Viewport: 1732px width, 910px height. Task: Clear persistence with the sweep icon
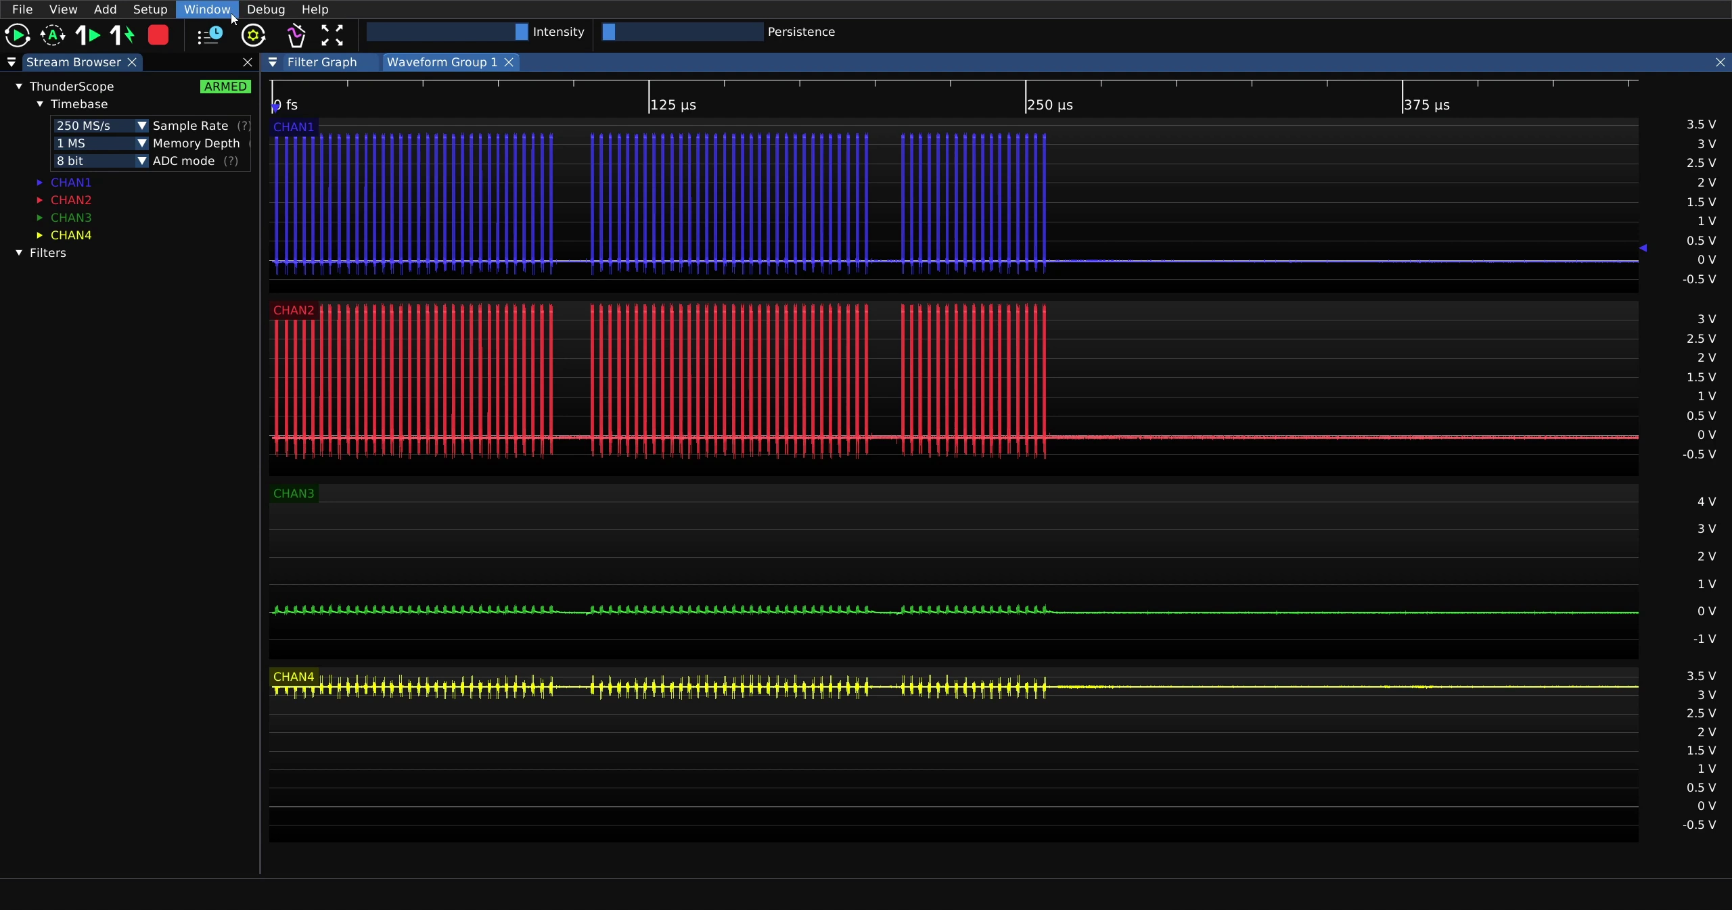296,35
